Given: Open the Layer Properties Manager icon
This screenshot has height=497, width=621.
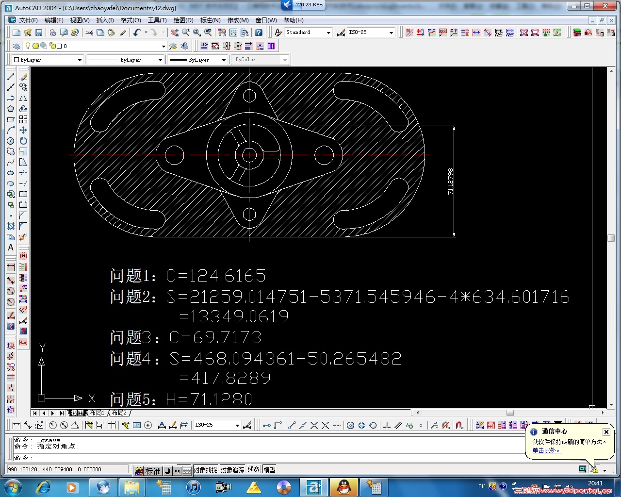Looking at the screenshot, I should pos(16,46).
